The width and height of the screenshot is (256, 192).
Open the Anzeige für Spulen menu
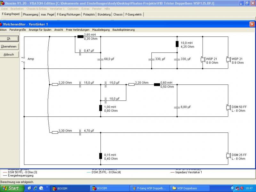(40, 30)
